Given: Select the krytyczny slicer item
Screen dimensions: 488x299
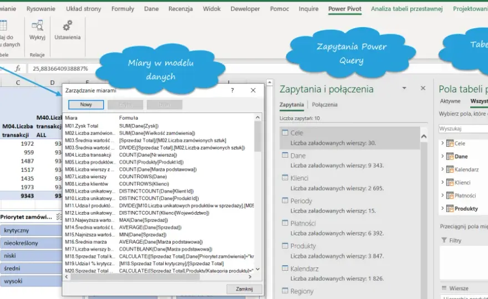Looking at the screenshot, I should [31, 230].
